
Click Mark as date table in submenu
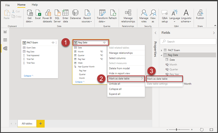[164, 79]
